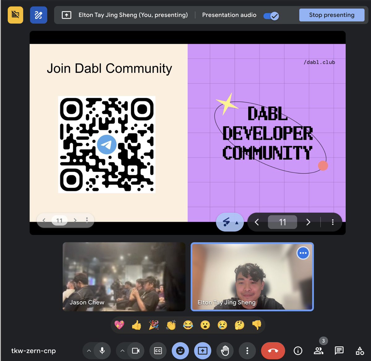Open the blue annotation pen tool
Viewport: 371px width, 361px height.
(x=39, y=15)
